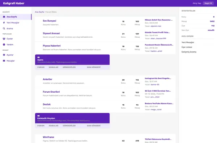This screenshot has width=217, height=143.
Task: Go to Ana Sayfa in the breadcrumb
Action: pos(39,12)
